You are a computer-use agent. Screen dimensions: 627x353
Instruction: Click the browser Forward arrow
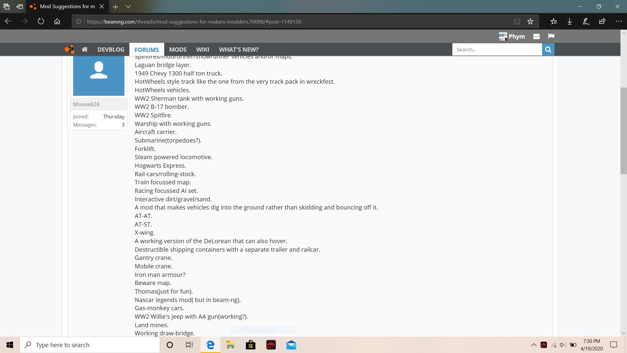[24, 22]
